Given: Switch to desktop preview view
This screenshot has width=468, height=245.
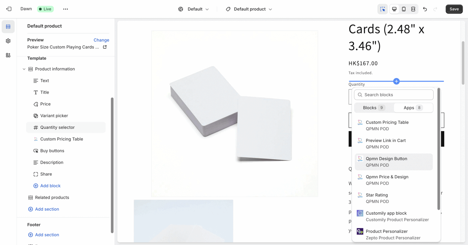Looking at the screenshot, I should [394, 9].
